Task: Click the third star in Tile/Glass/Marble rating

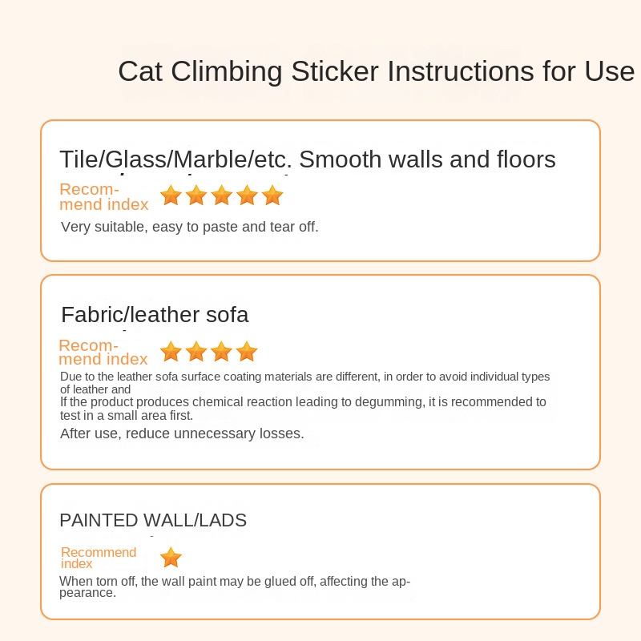Action: (222, 196)
